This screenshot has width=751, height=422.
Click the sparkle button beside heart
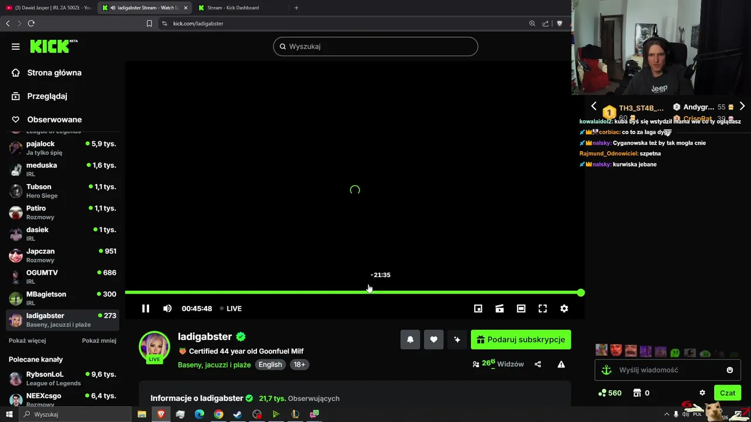tap(457, 339)
